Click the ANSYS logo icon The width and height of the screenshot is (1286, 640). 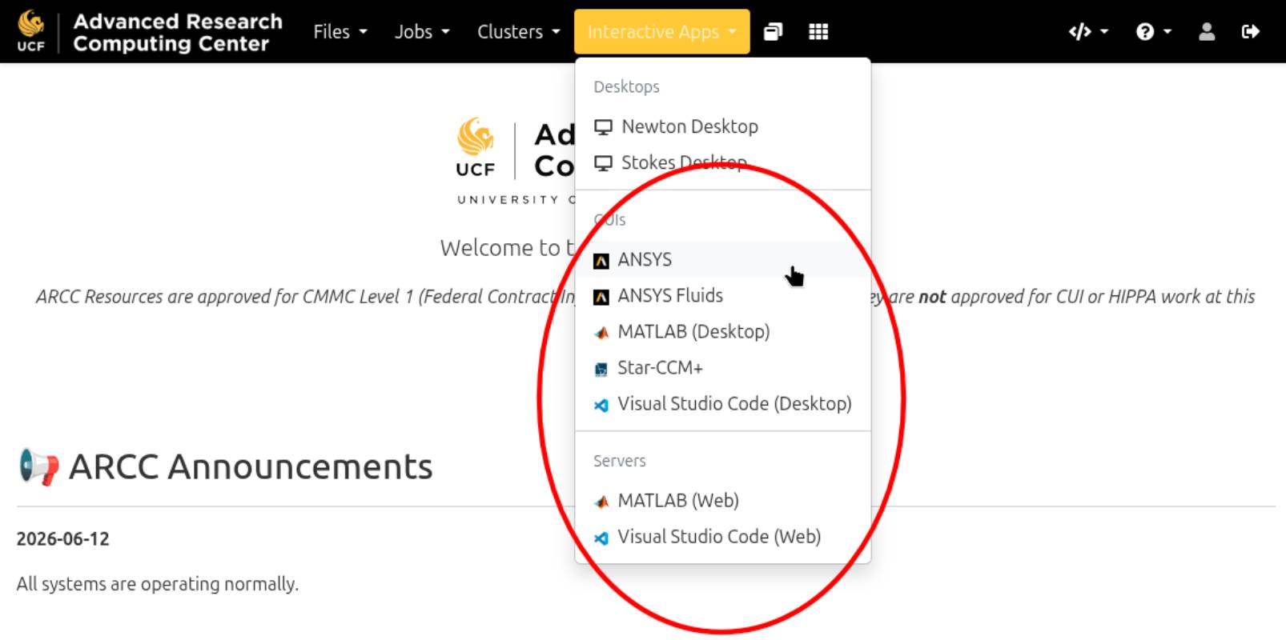tap(601, 261)
